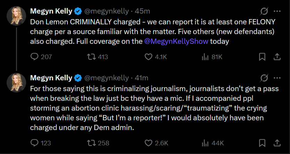Share the second tweet about journalists
This screenshot has height=154, width=290.
click(277, 143)
